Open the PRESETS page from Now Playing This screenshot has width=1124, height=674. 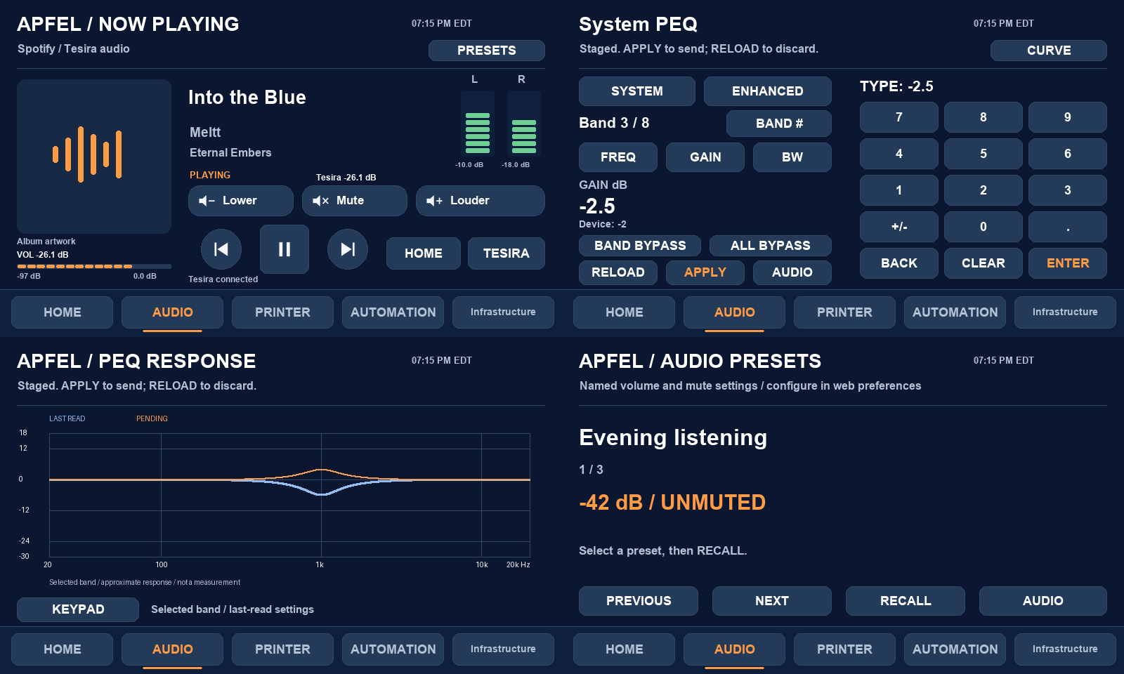[x=487, y=51]
